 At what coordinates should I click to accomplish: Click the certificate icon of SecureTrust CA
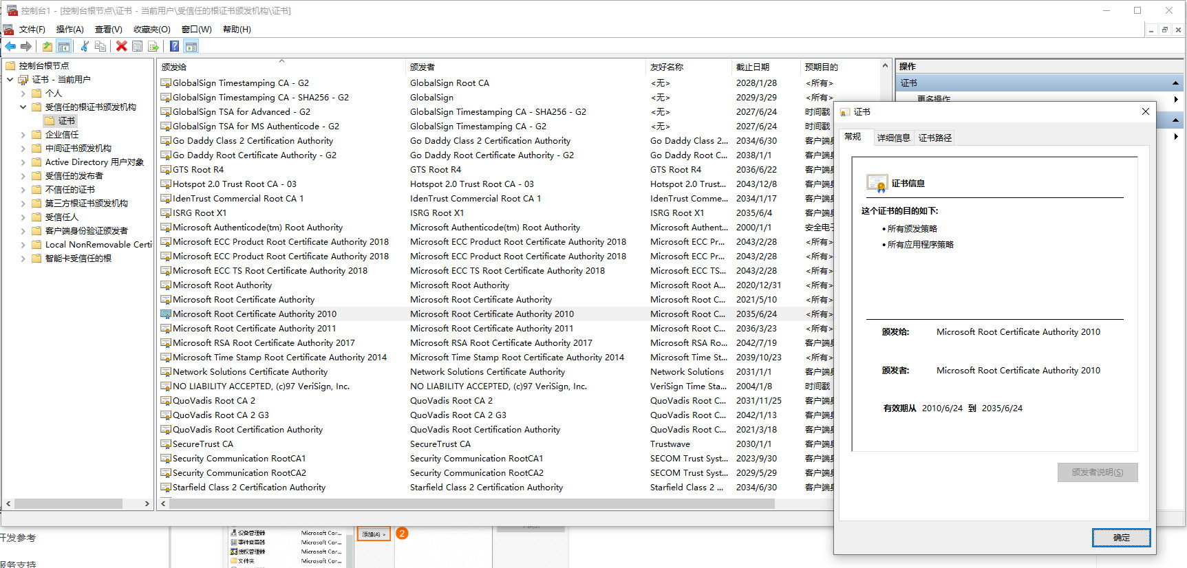[x=166, y=444]
